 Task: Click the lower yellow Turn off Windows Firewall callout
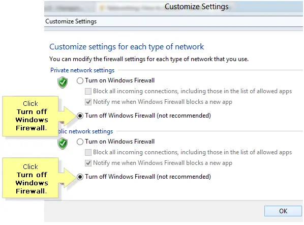pyautogui.click(x=31, y=178)
